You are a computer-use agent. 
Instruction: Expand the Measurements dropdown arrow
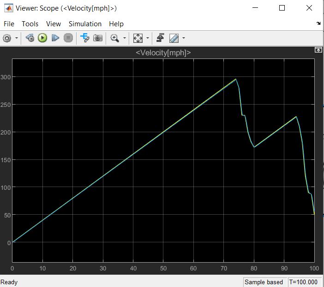(184, 38)
